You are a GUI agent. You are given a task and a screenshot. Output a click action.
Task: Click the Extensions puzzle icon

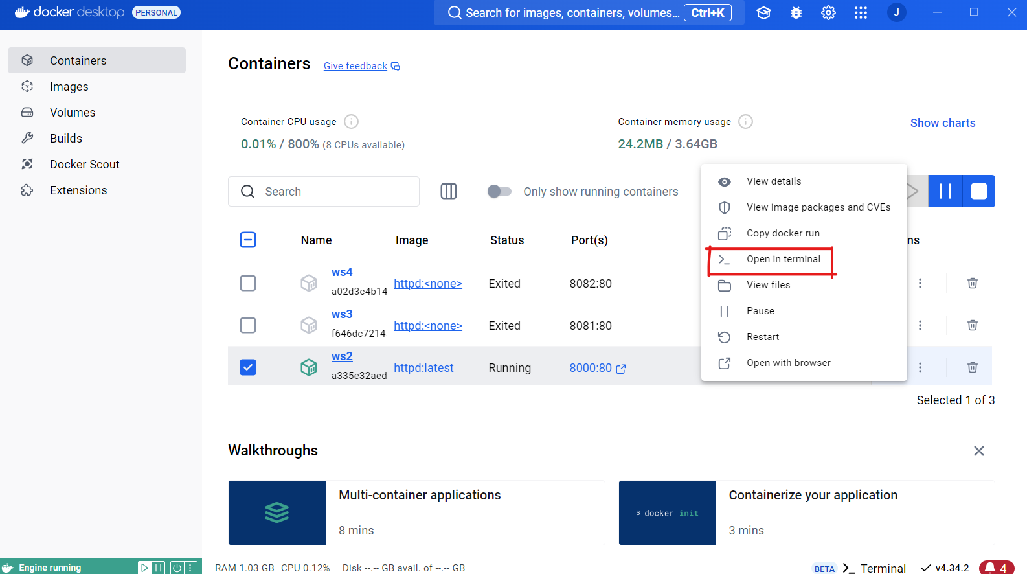[27, 190]
